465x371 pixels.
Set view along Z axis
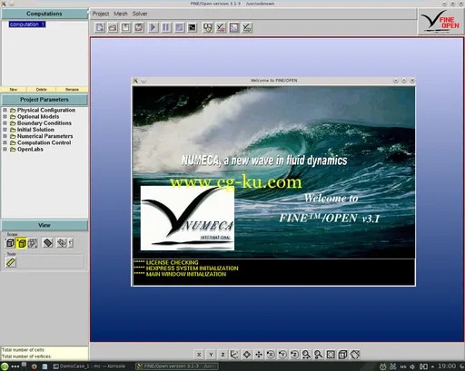(x=223, y=355)
